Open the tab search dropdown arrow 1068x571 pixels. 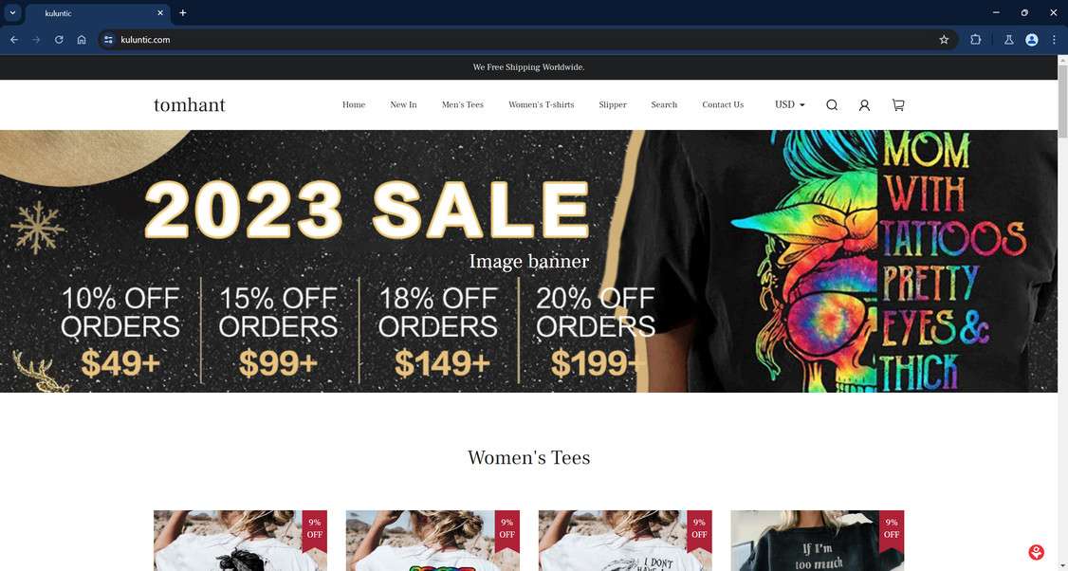12,12
